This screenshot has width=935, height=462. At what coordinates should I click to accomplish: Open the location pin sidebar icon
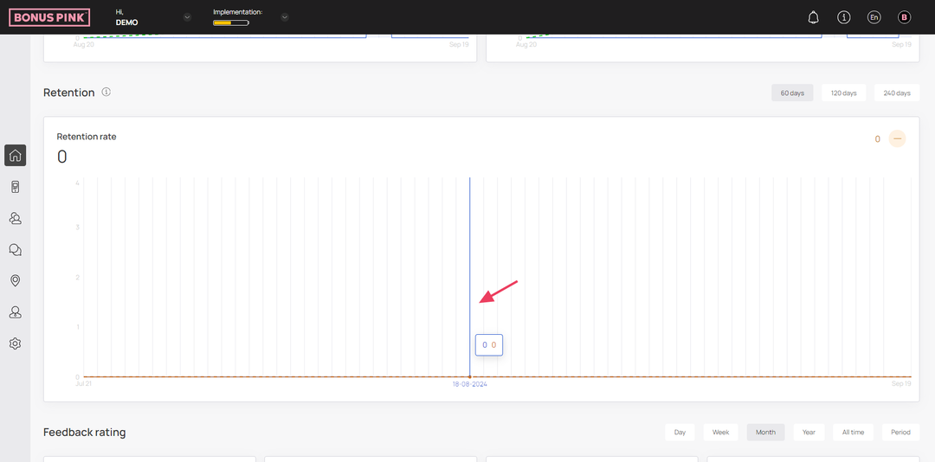click(x=15, y=281)
